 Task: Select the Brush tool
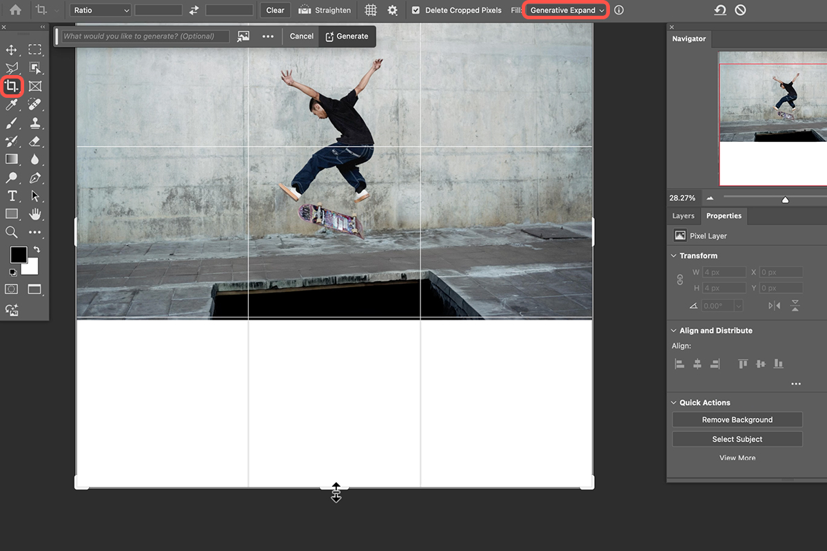tap(13, 123)
